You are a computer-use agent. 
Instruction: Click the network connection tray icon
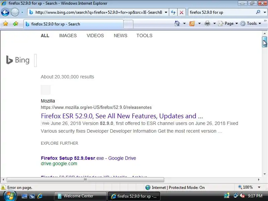(236, 196)
